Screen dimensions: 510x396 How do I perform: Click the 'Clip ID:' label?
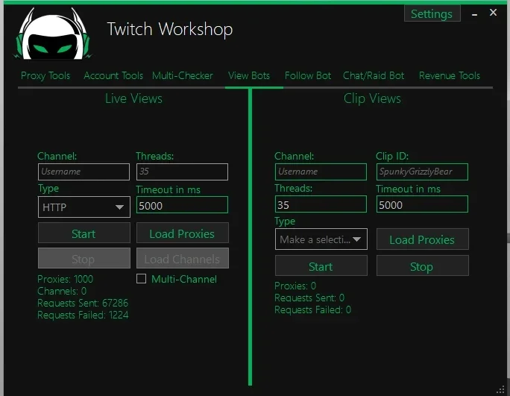click(x=392, y=156)
